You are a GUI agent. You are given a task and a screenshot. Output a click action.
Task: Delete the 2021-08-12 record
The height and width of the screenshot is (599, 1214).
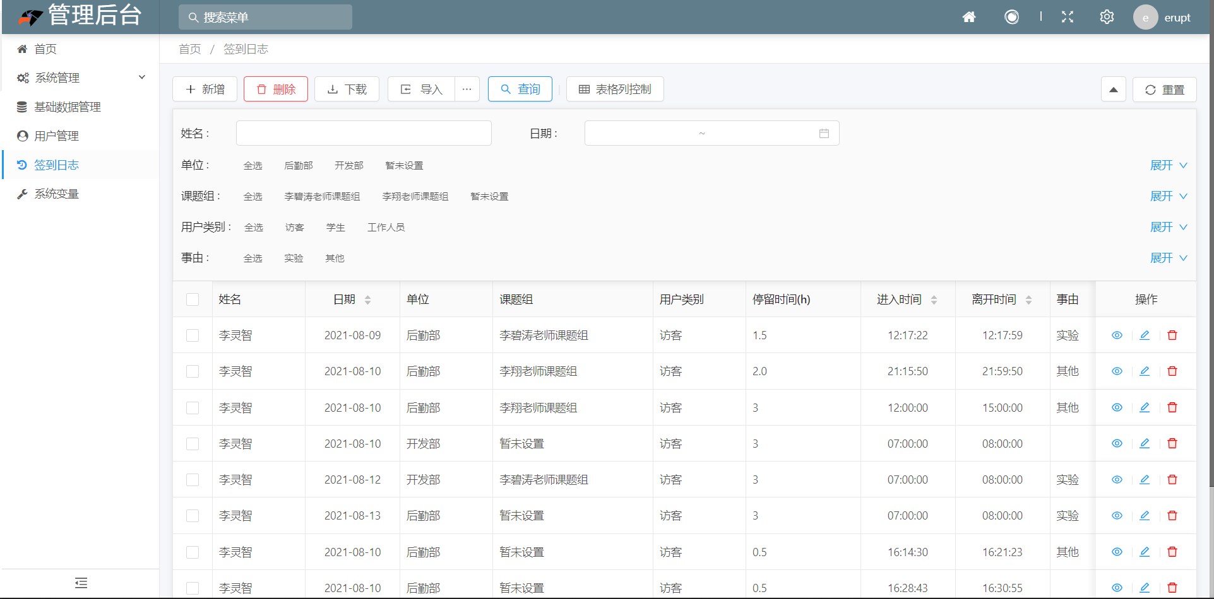[1172, 480]
